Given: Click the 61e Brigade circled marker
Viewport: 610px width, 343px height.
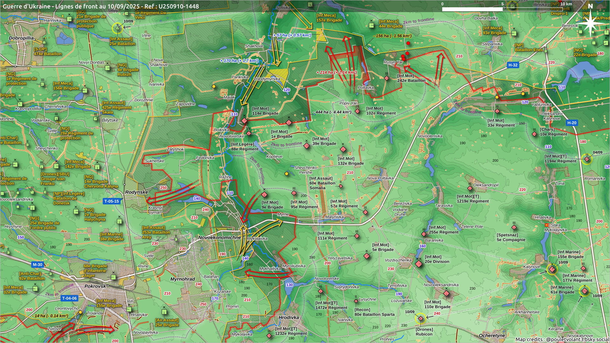Looking at the screenshot, I should pyautogui.click(x=584, y=291).
